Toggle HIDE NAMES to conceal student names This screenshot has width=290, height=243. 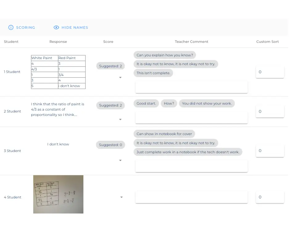coord(74,27)
